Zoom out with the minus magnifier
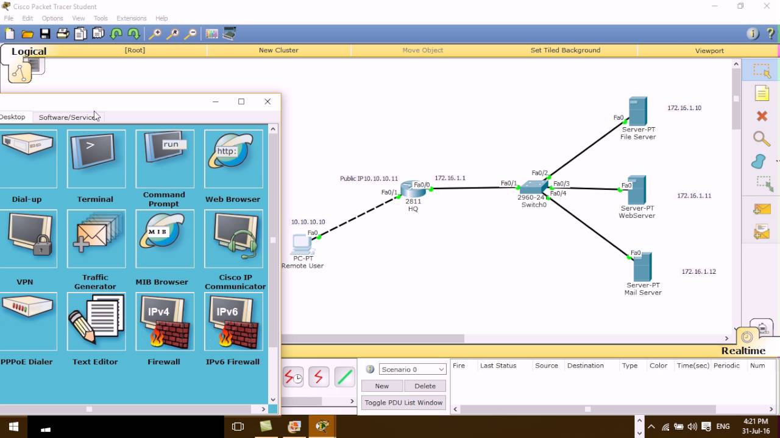This screenshot has width=780, height=438. (x=191, y=33)
